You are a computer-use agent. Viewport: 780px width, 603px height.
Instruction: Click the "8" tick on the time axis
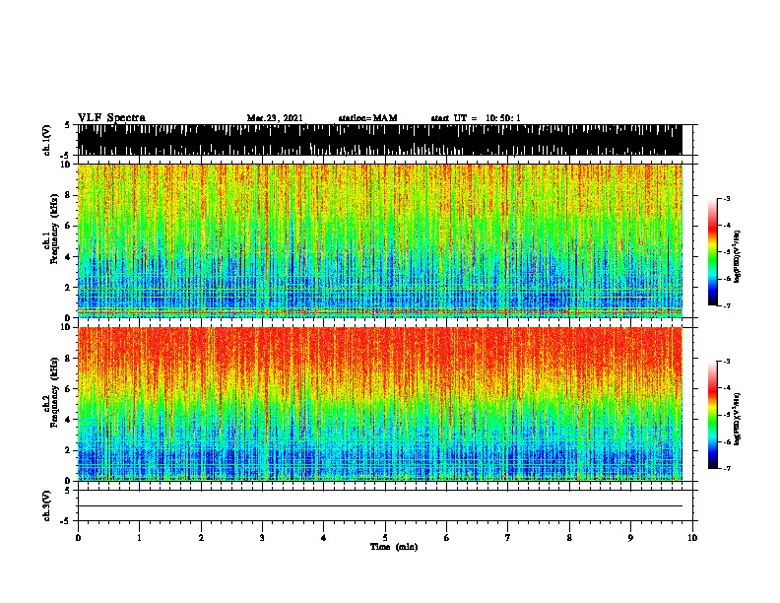click(569, 538)
